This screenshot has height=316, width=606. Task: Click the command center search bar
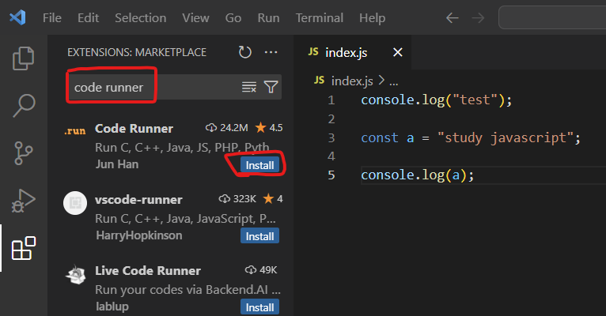[x=552, y=17]
